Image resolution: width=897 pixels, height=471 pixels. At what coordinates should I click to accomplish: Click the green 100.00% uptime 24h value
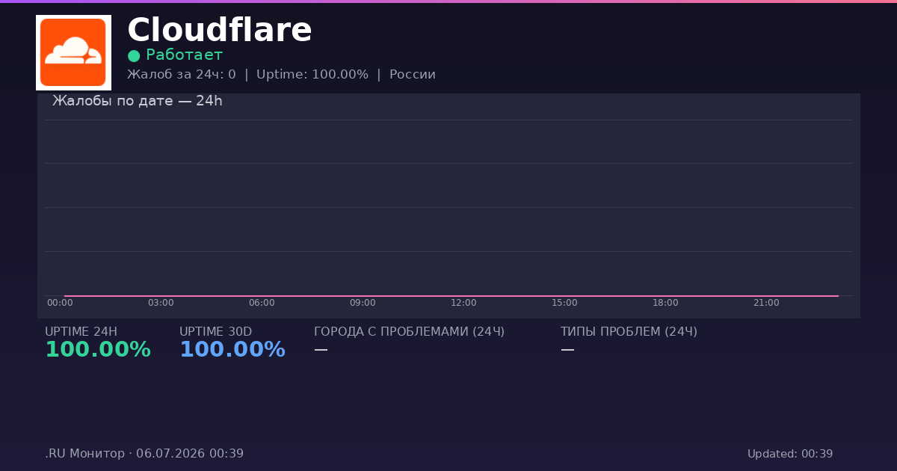(x=98, y=350)
